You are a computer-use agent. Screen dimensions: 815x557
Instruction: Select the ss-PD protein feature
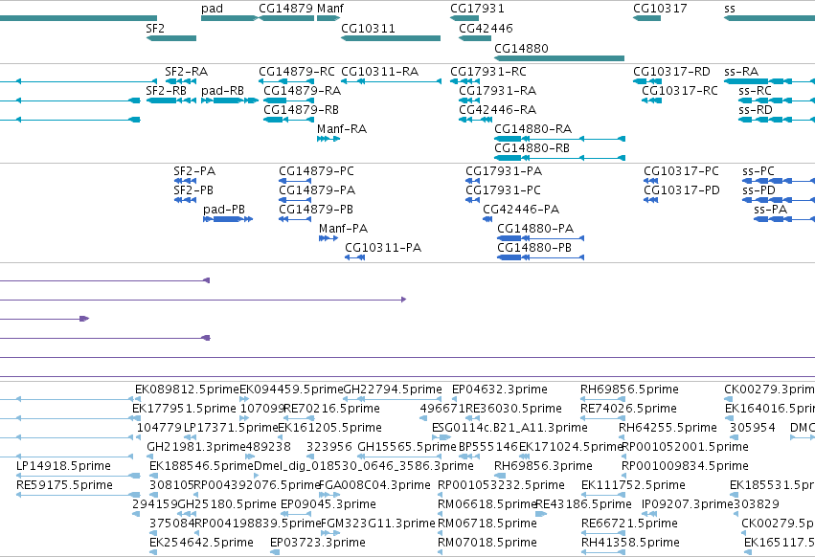pyautogui.click(x=779, y=200)
